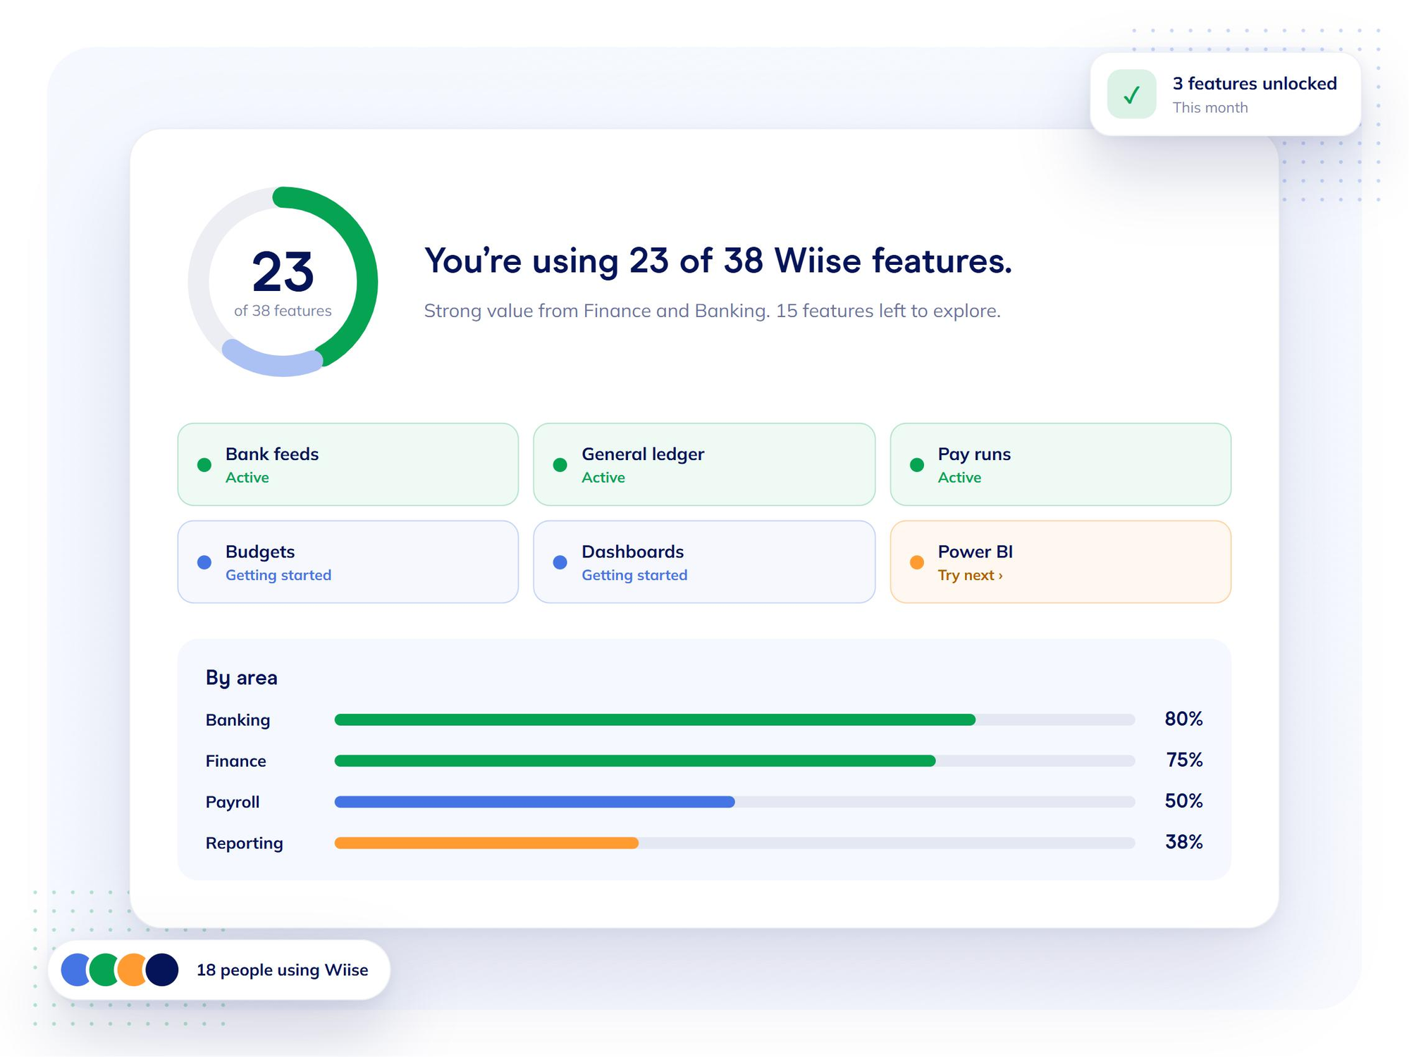1409x1057 pixels.
Task: Click the Reporting row label
Action: 244,843
